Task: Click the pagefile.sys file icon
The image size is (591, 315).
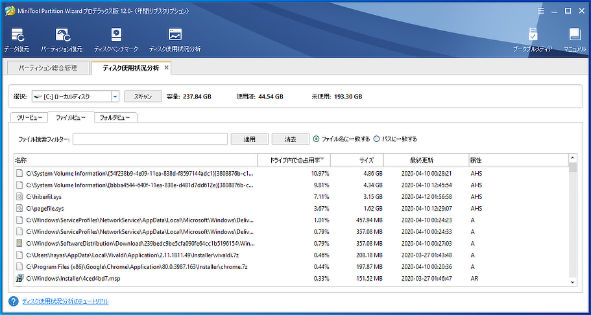Action: [x=19, y=208]
